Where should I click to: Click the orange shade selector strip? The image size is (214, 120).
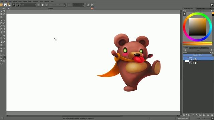click(x=198, y=44)
